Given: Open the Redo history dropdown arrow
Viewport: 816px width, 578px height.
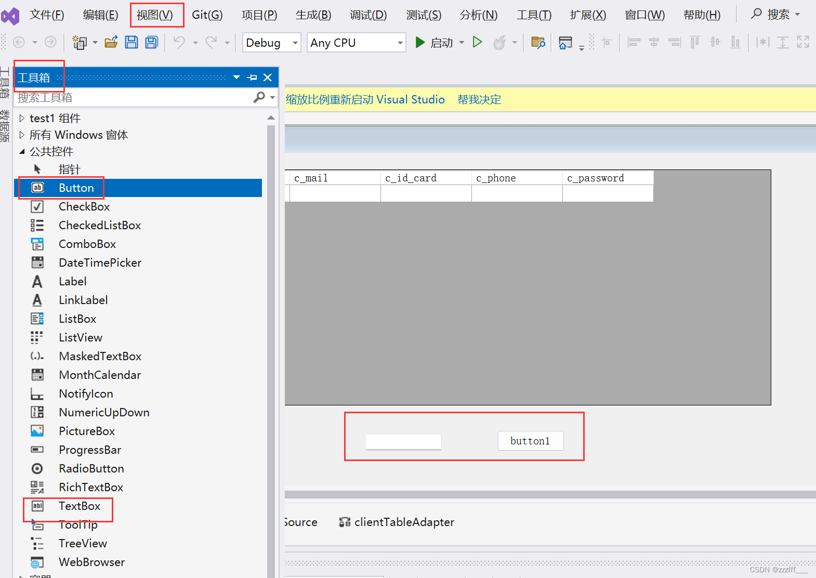Looking at the screenshot, I should [x=227, y=43].
